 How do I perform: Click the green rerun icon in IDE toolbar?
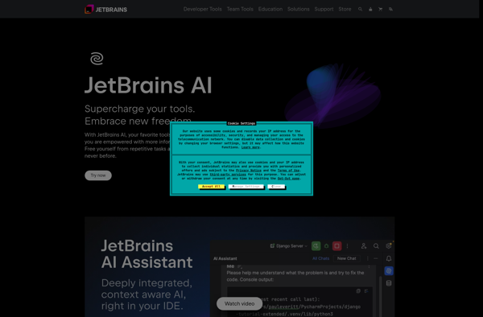pos(316,246)
